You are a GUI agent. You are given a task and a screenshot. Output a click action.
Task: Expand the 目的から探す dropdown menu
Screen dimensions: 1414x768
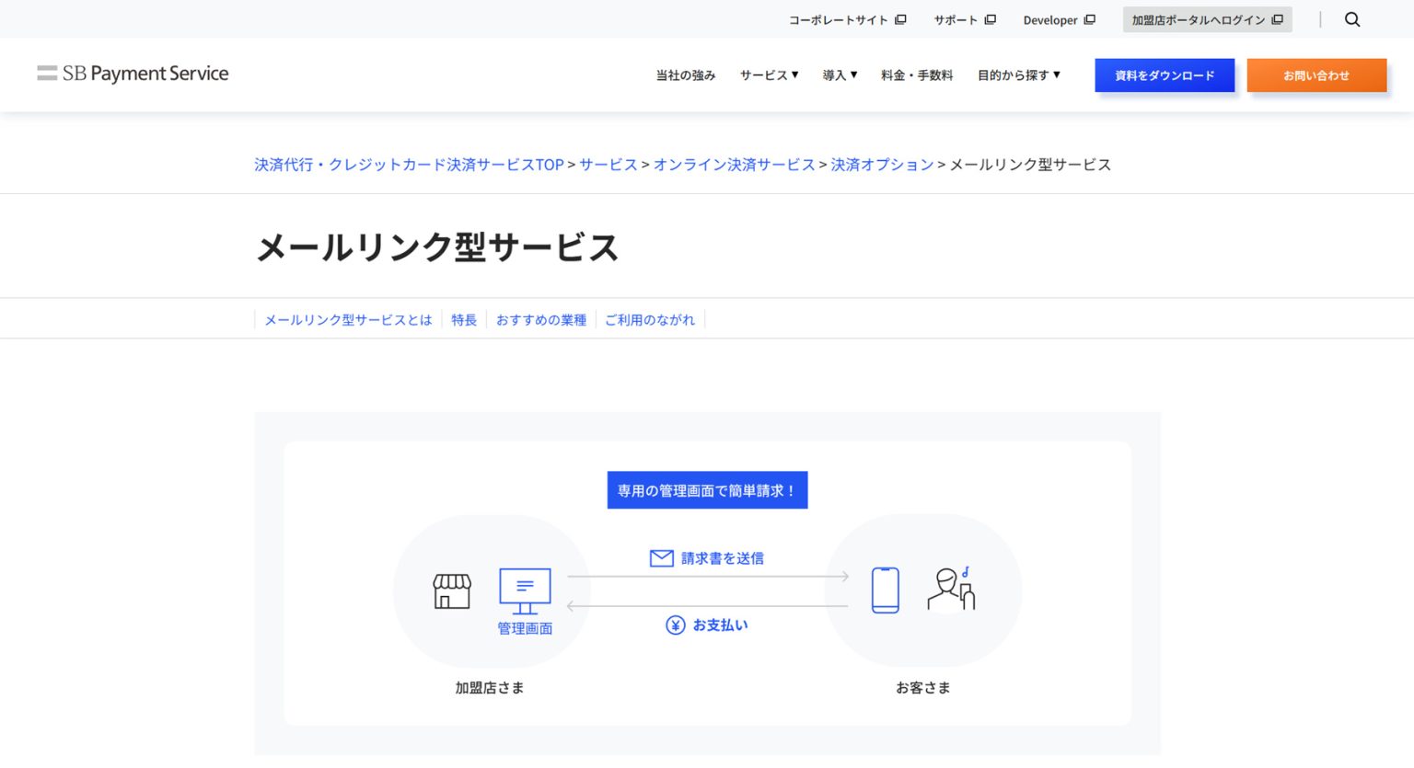click(x=1018, y=75)
